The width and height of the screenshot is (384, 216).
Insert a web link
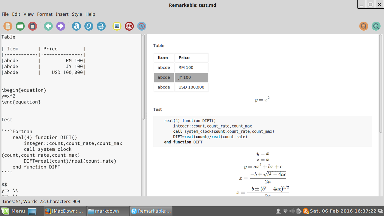point(129,26)
